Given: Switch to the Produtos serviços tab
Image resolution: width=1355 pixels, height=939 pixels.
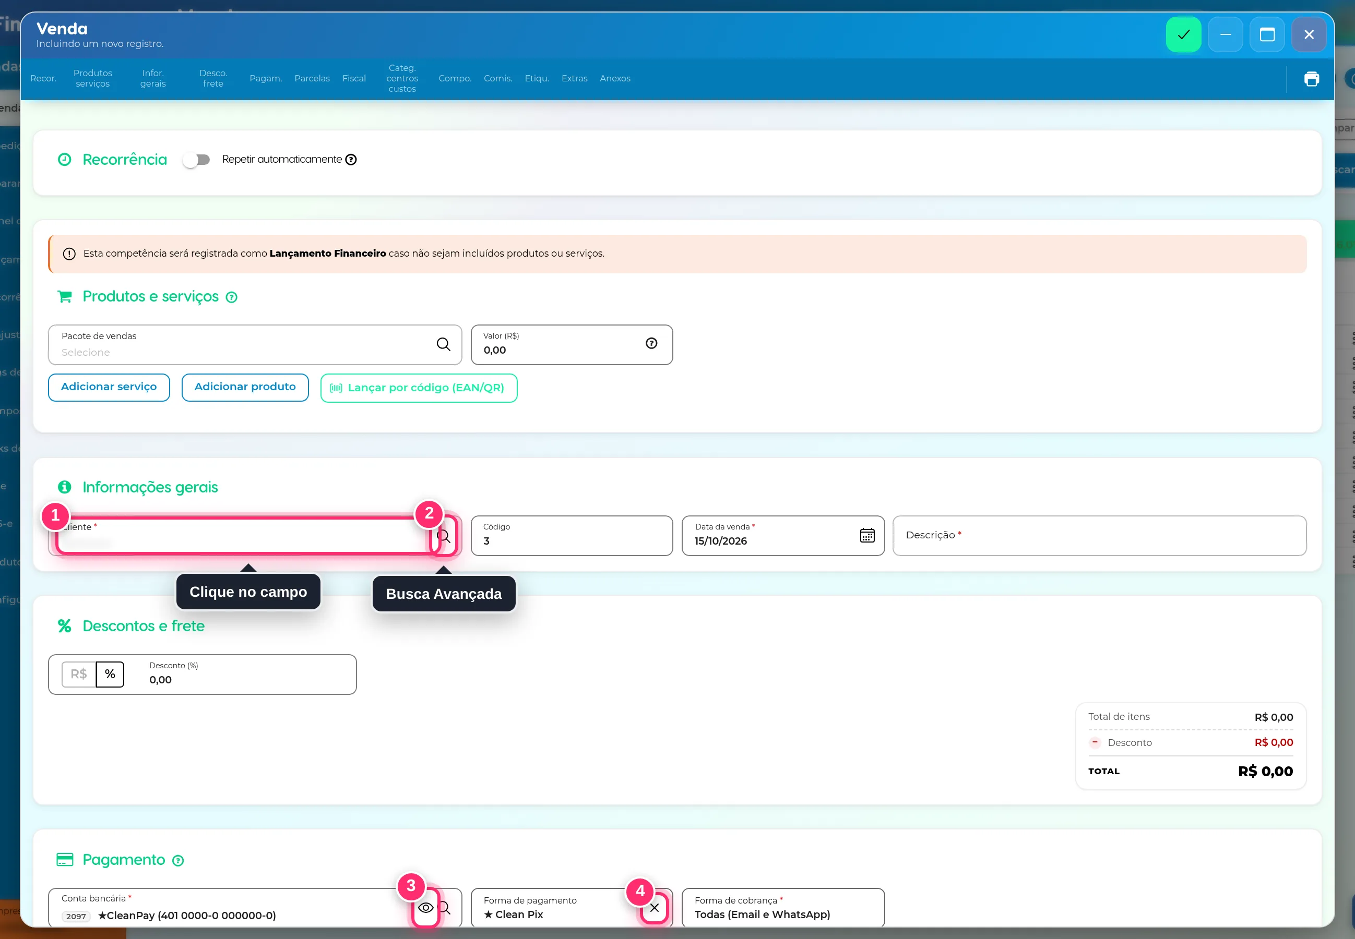Looking at the screenshot, I should (92, 78).
